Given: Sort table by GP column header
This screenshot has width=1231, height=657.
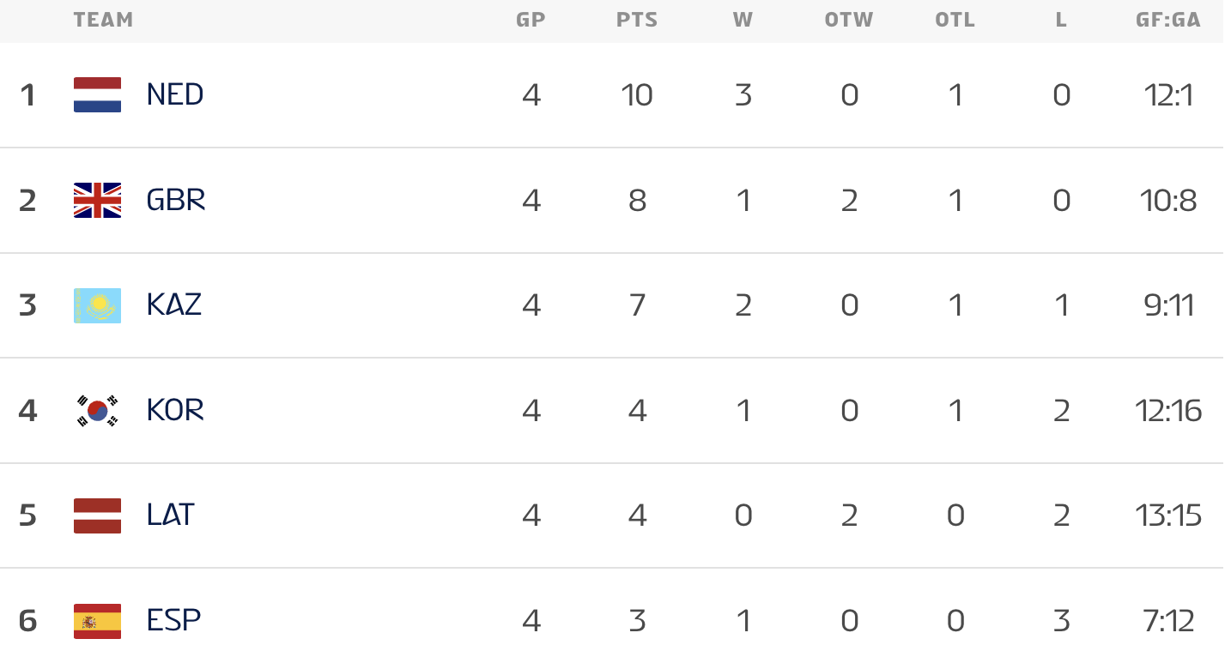Looking at the screenshot, I should coord(531,20).
